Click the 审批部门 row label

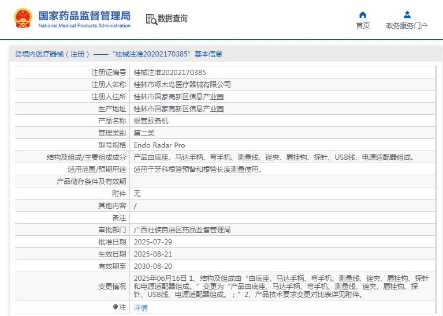pyautogui.click(x=112, y=230)
